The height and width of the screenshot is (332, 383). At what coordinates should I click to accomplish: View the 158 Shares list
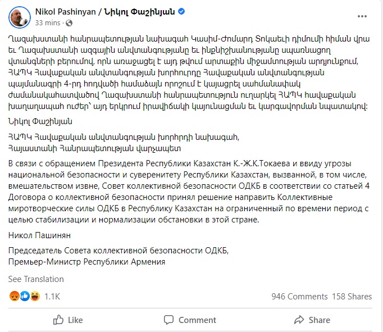[x=352, y=297]
